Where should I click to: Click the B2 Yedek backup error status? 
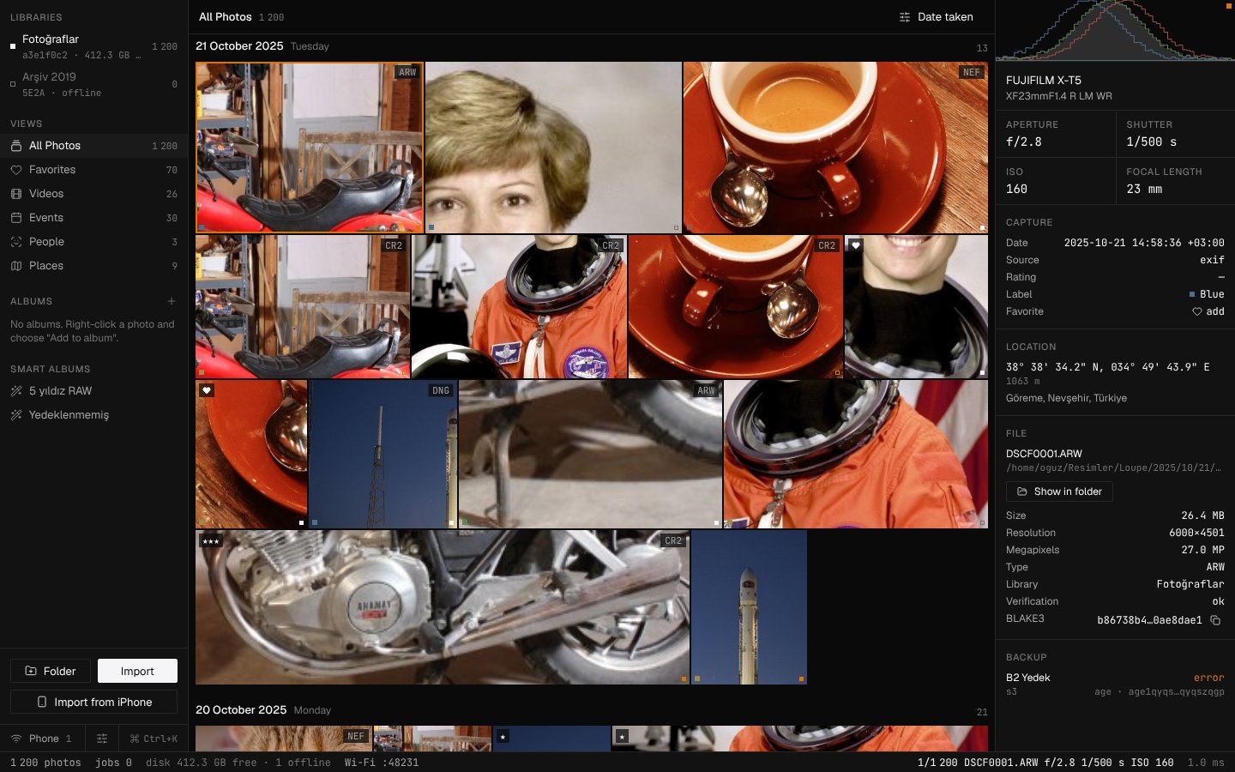pos(1208,678)
